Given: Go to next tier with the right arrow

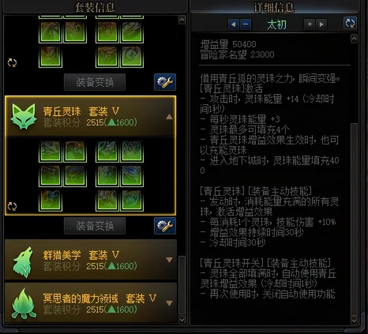Looking at the screenshot, I should 321,24.
